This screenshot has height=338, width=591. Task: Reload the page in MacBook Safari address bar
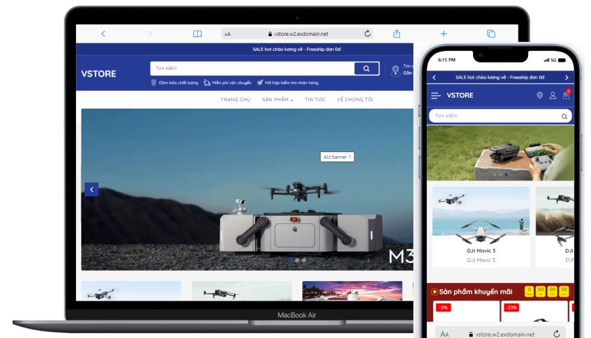[x=367, y=34]
